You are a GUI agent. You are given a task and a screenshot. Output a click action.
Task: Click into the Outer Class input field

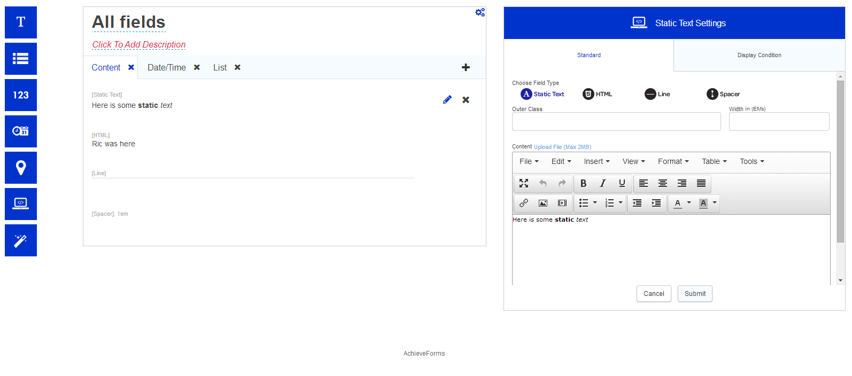(616, 122)
